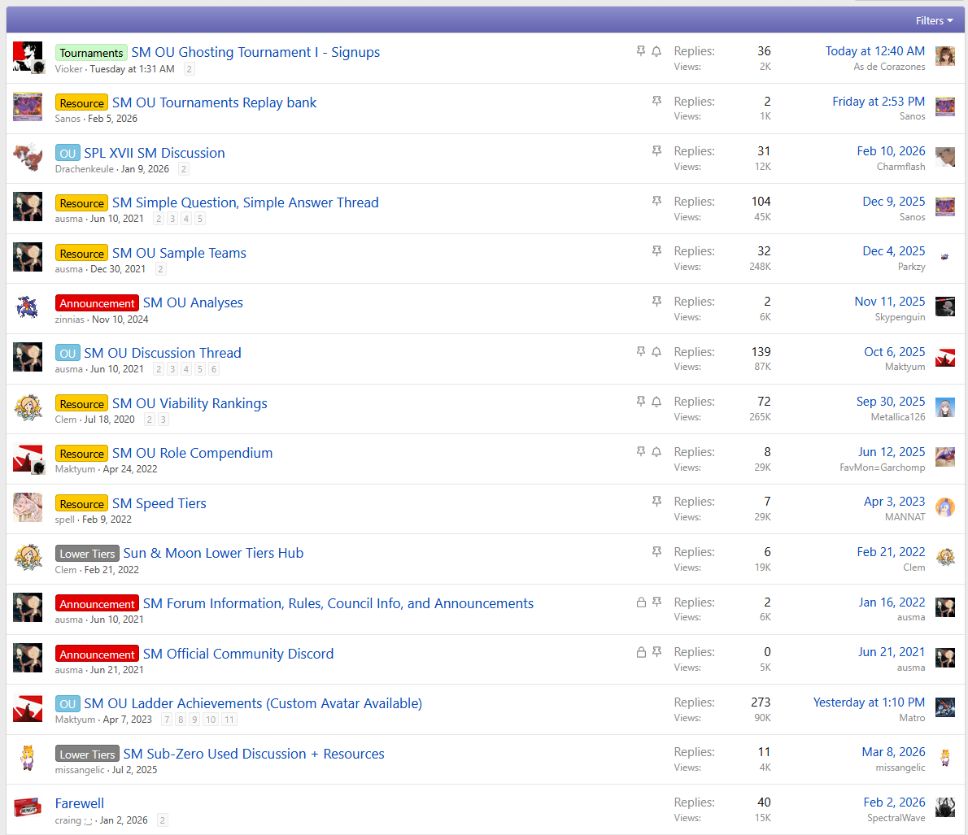Open missangelic's avatar beside the Mar 8, 2026 post
Image resolution: width=968 pixels, height=835 pixels.
point(944,758)
